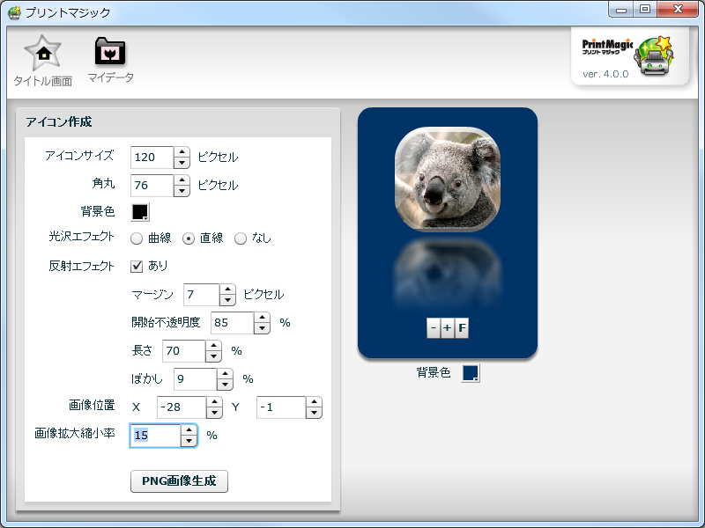Click the plus zoom button under the preview

pyautogui.click(x=447, y=327)
